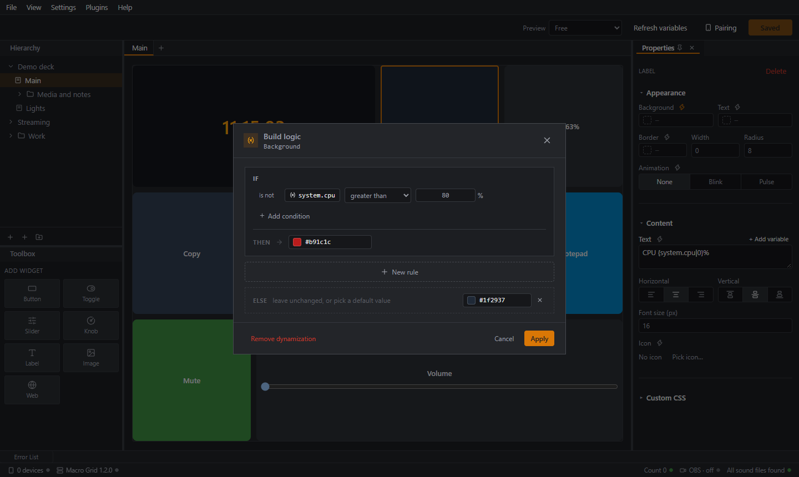Open the "greater than" operator dropdown

378,195
